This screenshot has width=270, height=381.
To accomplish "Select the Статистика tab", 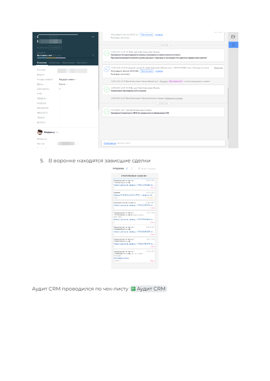I will (x=54, y=63).
